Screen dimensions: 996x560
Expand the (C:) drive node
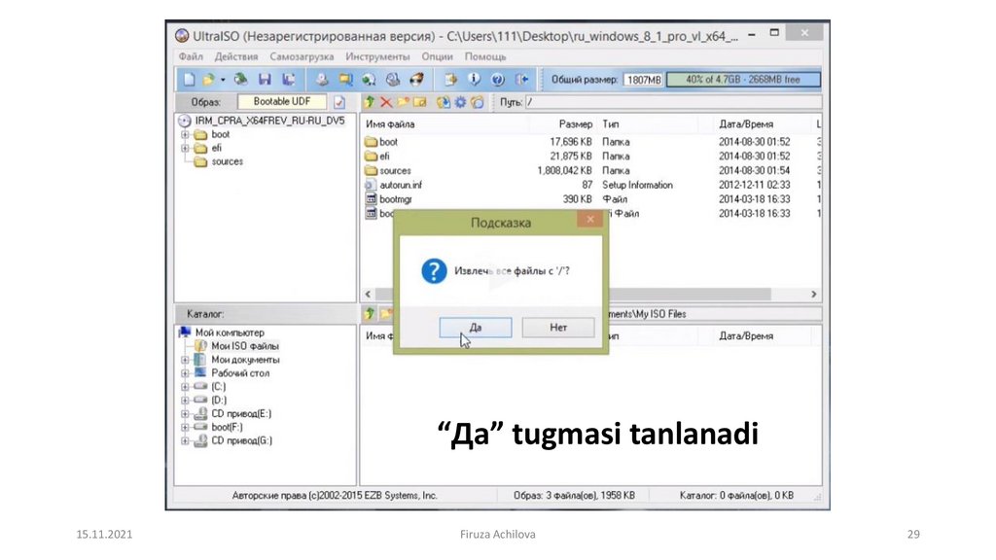click(x=185, y=387)
